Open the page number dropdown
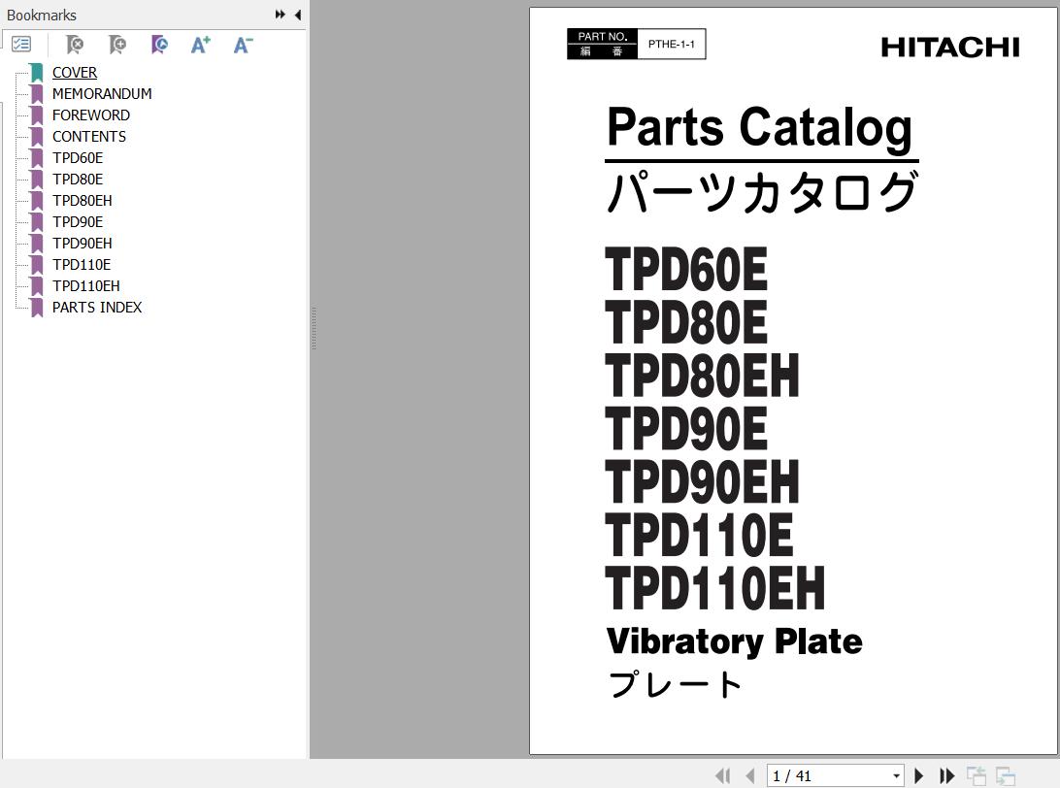Screen dimensions: 1060x788 coord(896,775)
